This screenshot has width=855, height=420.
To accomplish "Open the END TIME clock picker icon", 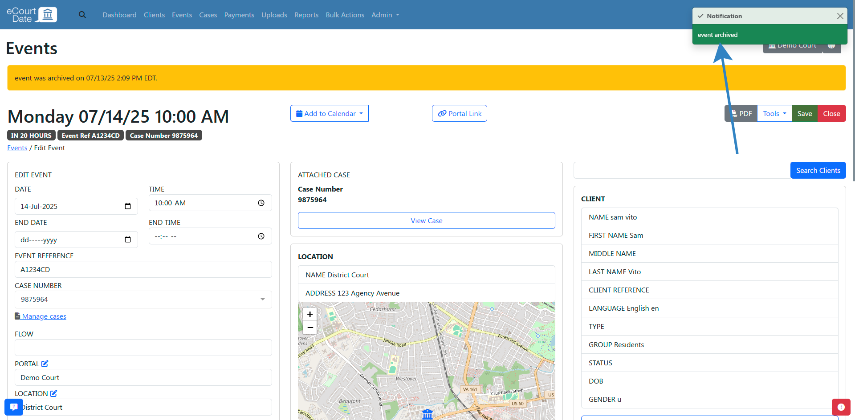I will 261,236.
